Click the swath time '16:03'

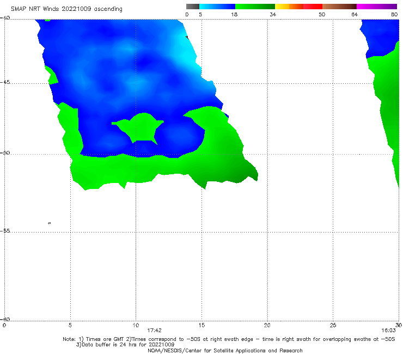pos(388,331)
